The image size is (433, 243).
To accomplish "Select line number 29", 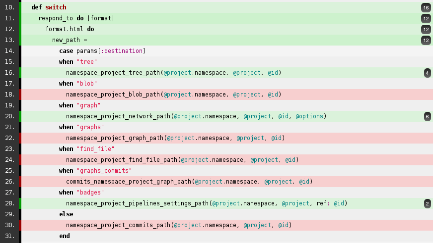I will (x=9, y=214).
